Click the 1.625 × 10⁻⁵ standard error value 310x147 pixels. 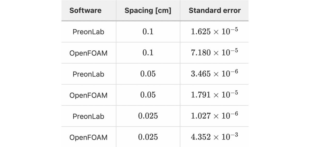(214, 32)
